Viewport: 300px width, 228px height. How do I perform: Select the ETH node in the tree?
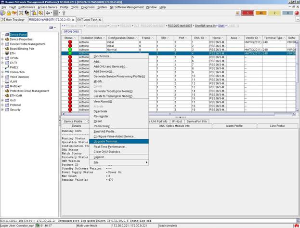13,53
